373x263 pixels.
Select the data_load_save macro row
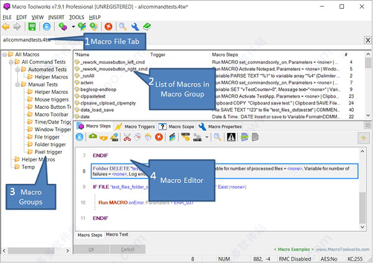click(x=97, y=110)
